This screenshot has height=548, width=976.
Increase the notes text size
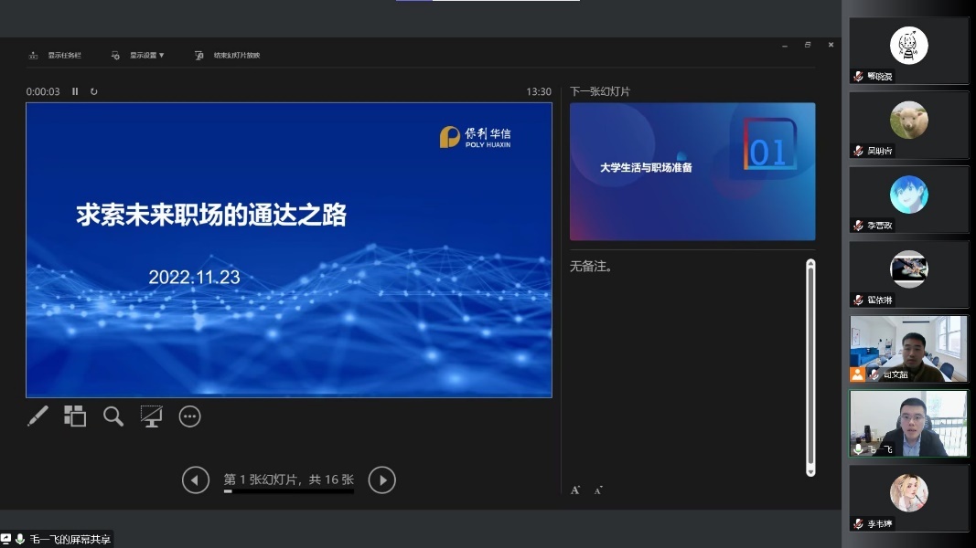tap(575, 490)
